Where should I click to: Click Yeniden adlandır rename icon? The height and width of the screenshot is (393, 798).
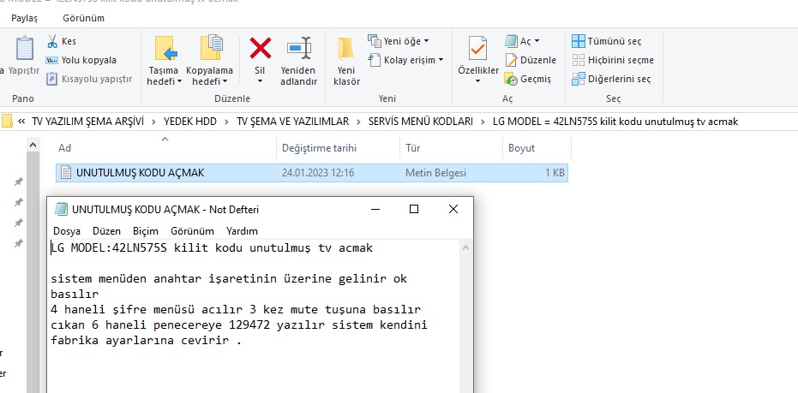pos(299,48)
